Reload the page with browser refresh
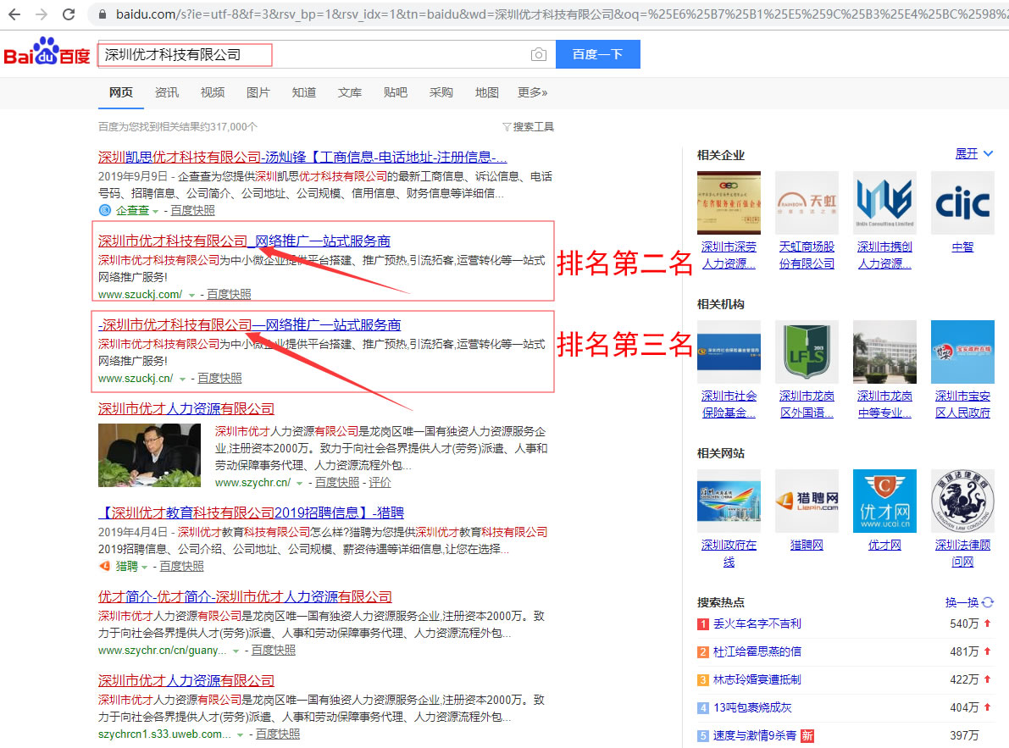The width and height of the screenshot is (1009, 748). (69, 14)
